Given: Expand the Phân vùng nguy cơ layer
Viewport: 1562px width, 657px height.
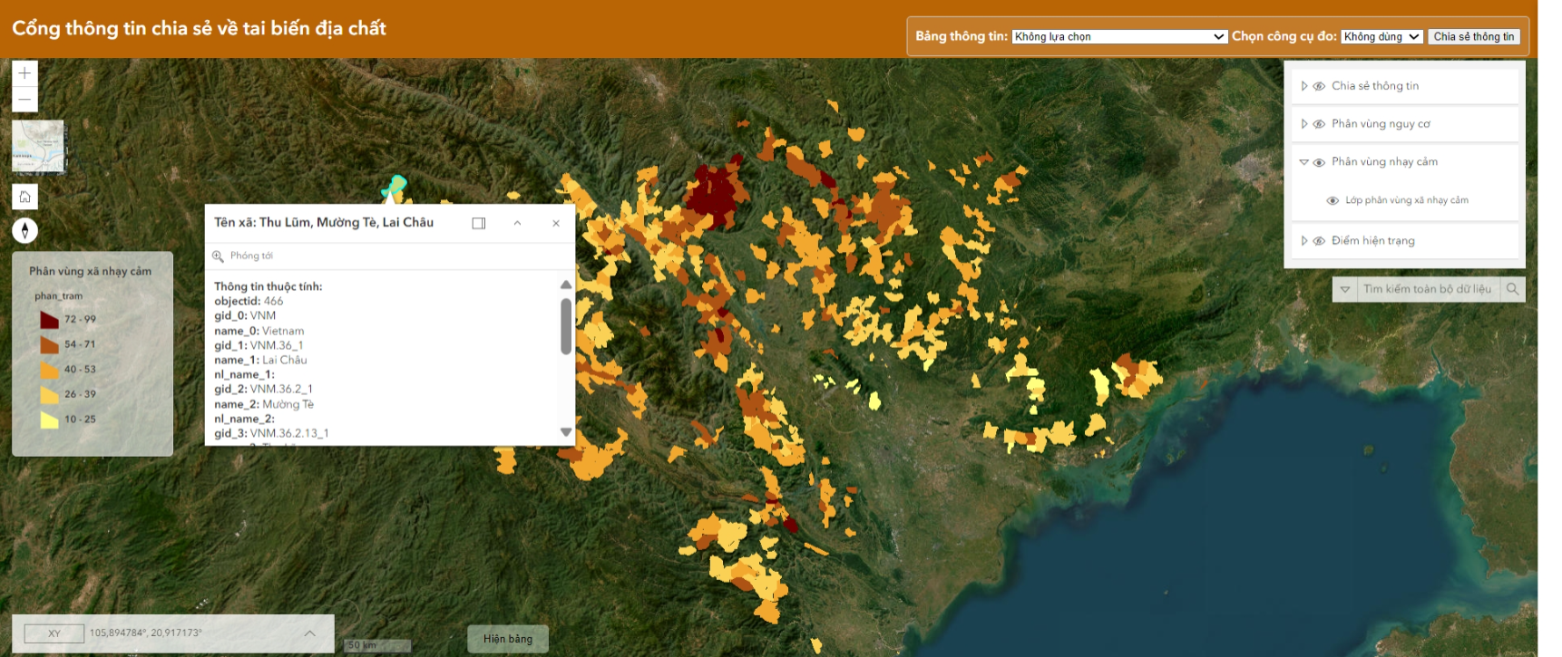Looking at the screenshot, I should pos(1304,124).
